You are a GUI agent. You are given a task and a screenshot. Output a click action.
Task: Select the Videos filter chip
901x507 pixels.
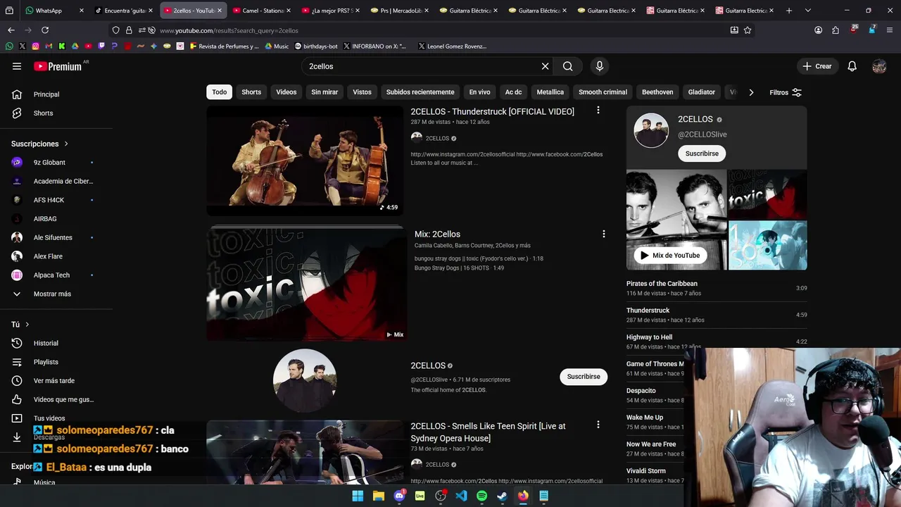(x=286, y=92)
